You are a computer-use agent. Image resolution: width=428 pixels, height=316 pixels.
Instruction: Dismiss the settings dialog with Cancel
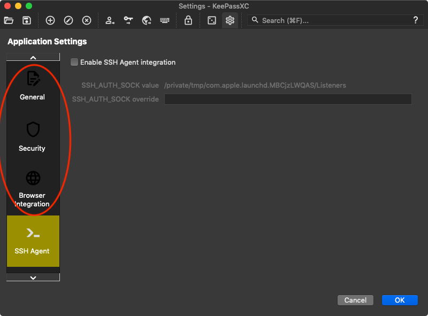[355, 300]
